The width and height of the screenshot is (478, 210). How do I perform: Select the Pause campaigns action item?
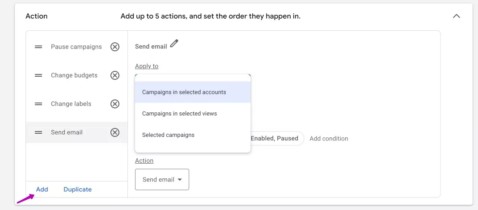point(76,47)
